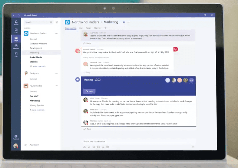This screenshot has height=168, width=238.
Task: Open more options beside Marketing header
Action: click(128, 22)
